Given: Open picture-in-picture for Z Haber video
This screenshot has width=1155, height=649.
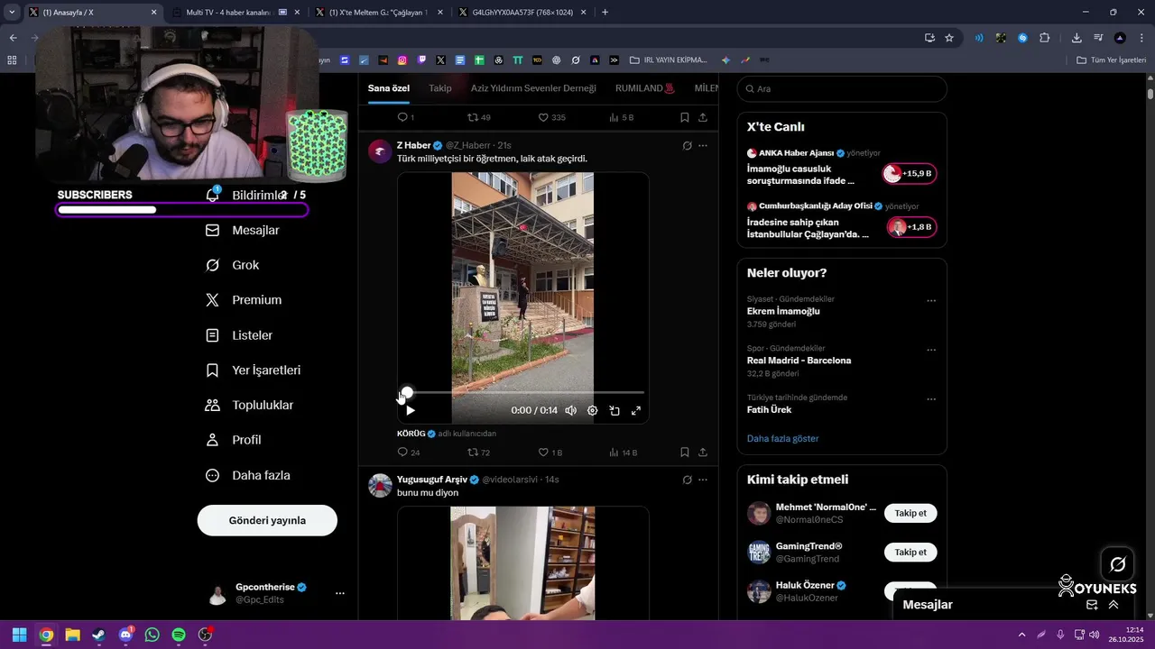Looking at the screenshot, I should coord(614,410).
